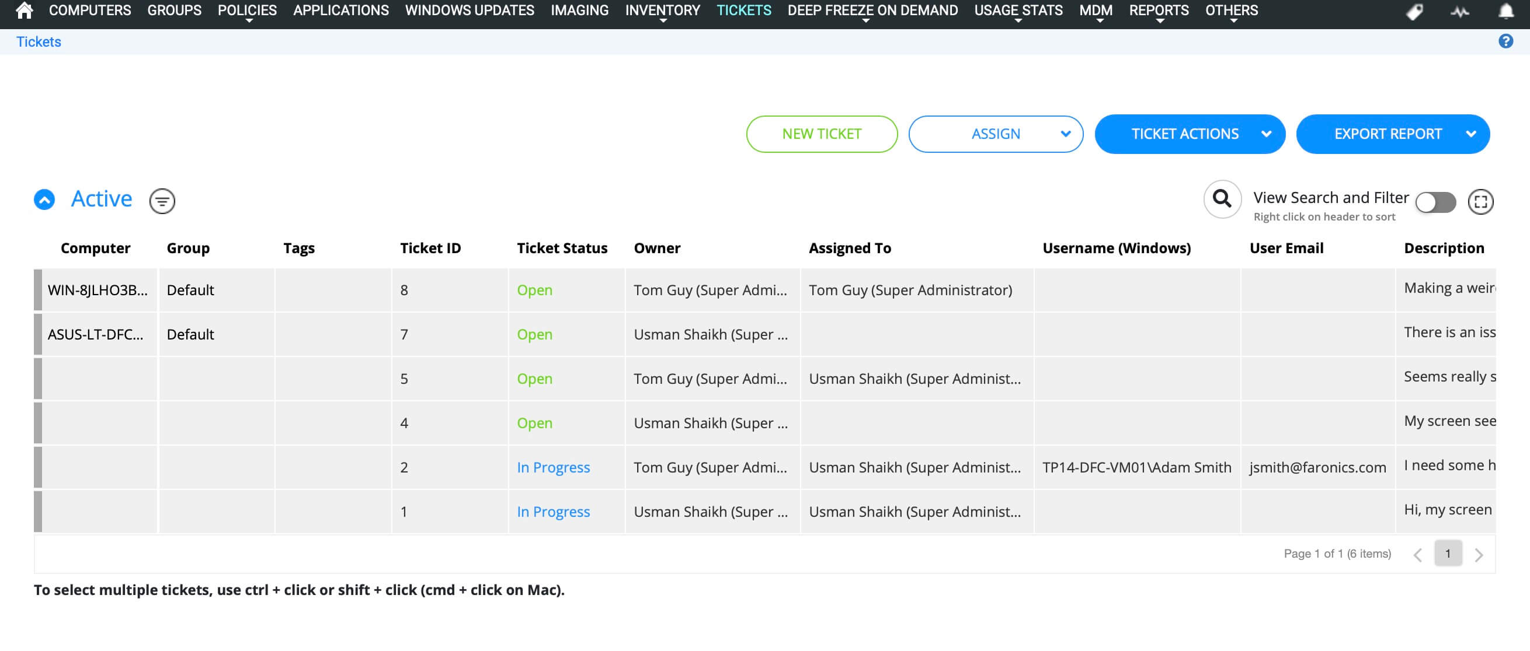Screen dimensions: 1530x651
Task: Enable the View Search and Filter toggle
Action: coord(1435,202)
